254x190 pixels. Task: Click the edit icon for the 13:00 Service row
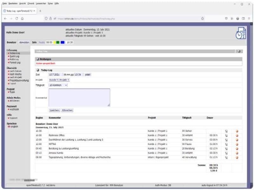(x=226, y=140)
